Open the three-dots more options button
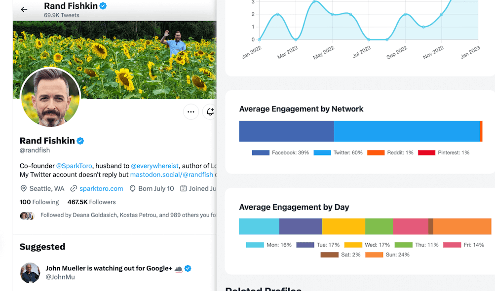This screenshot has width=495, height=291. 191,112
